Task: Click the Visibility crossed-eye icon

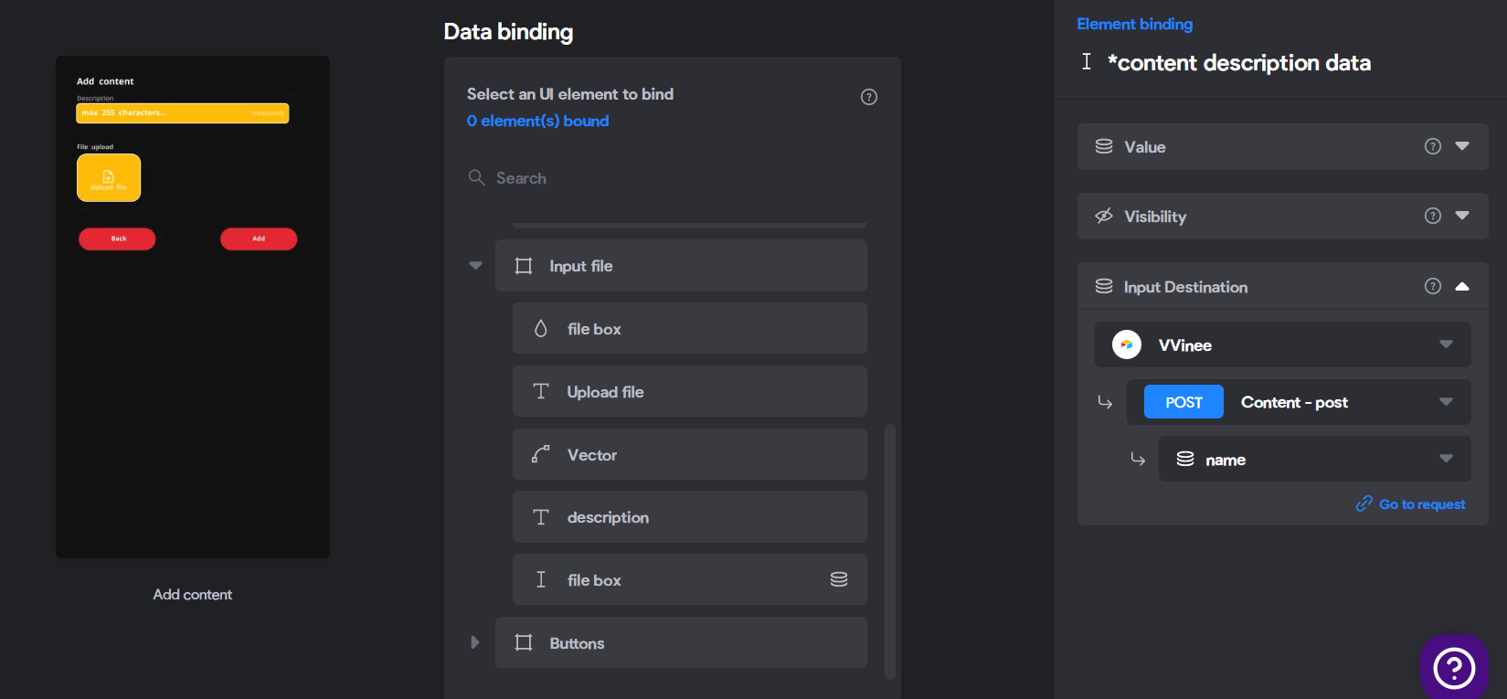Action: click(x=1104, y=216)
